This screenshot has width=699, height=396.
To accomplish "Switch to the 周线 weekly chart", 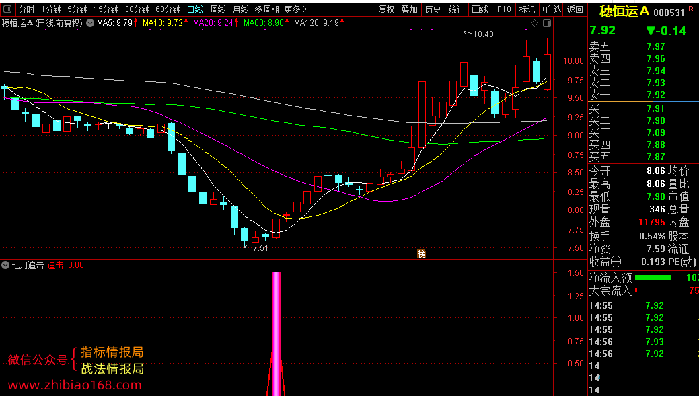I will [218, 9].
